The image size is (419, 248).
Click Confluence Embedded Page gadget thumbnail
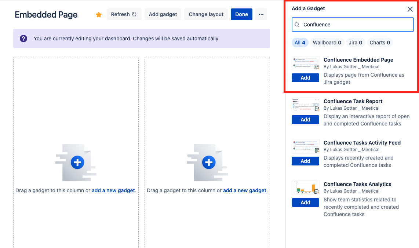pyautogui.click(x=306, y=63)
